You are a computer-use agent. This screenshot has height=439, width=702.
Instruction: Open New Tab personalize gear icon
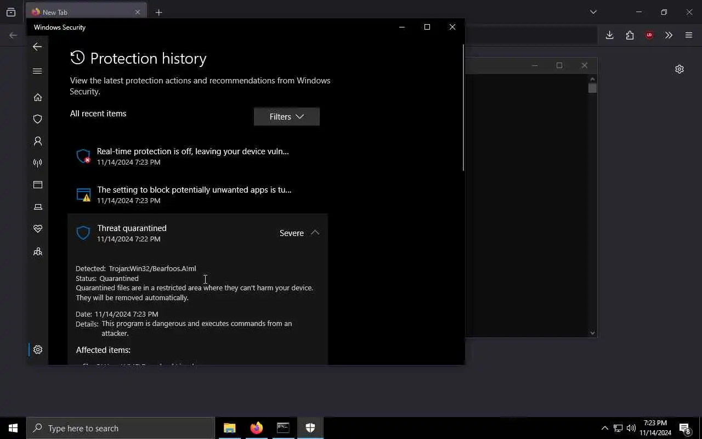(x=680, y=69)
